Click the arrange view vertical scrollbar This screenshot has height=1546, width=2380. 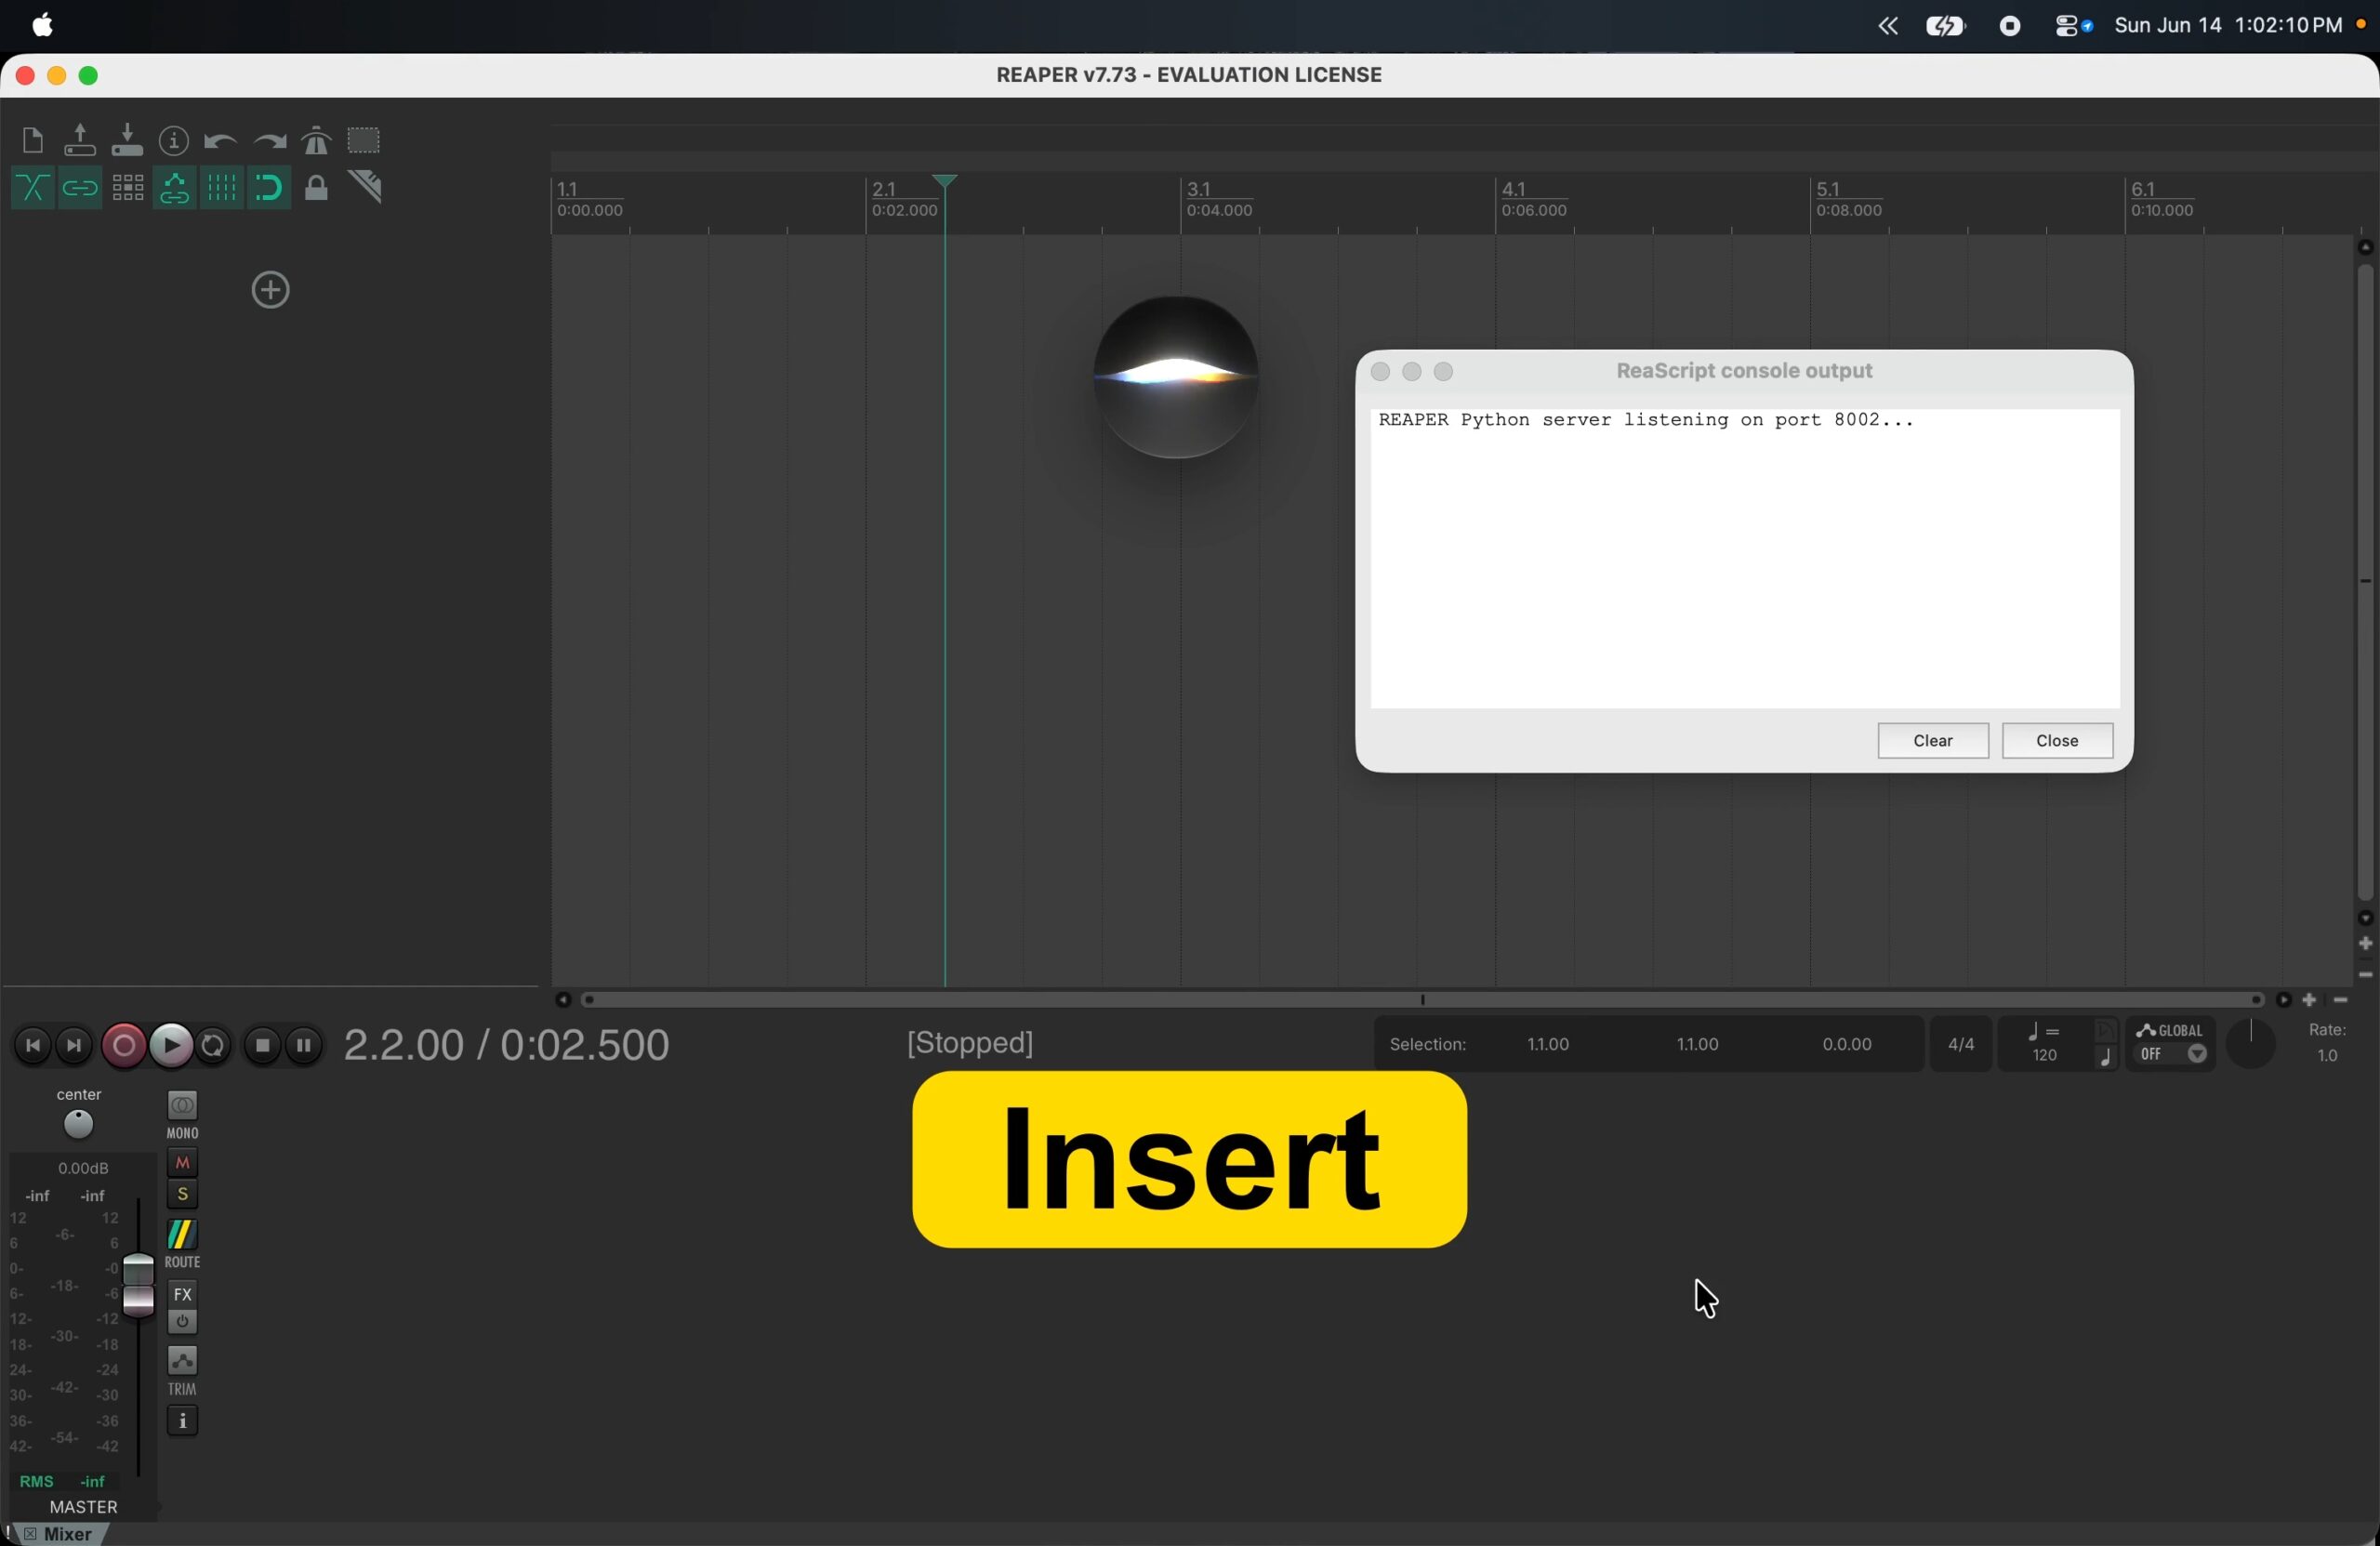(x=2365, y=582)
